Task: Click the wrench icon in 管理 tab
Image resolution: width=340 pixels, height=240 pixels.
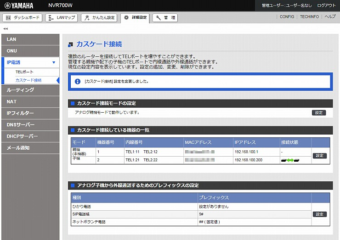Action: 159,18
